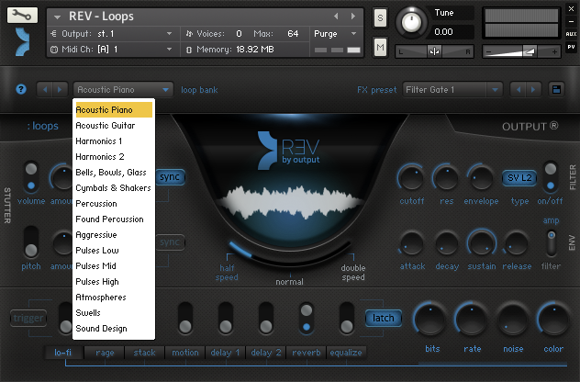The width and height of the screenshot is (580, 382).
Task: Click the AUX button
Action: [571, 34]
